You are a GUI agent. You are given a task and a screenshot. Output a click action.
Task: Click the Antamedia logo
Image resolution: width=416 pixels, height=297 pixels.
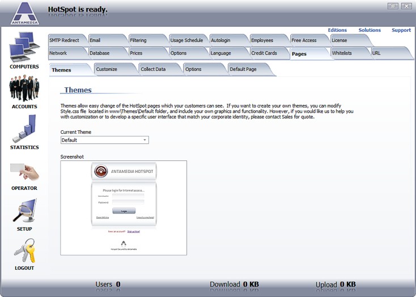coord(25,13)
